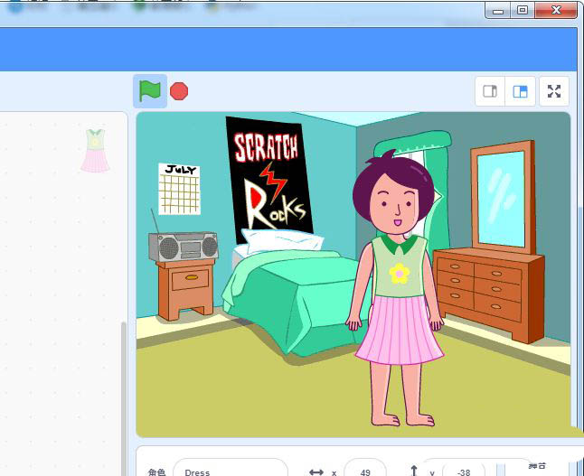Click the workspace vertical scrollbar
Screen dimensions: 584x476
(x=124, y=388)
